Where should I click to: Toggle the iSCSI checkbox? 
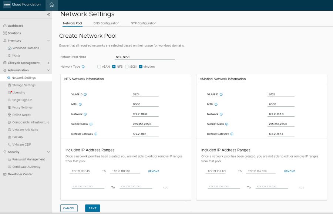(127, 67)
